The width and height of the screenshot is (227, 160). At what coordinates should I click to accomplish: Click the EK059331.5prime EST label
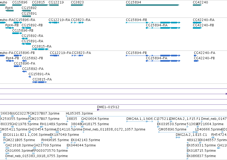click(201, 145)
